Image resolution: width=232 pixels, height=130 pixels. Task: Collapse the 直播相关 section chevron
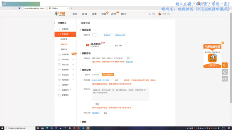point(73,34)
